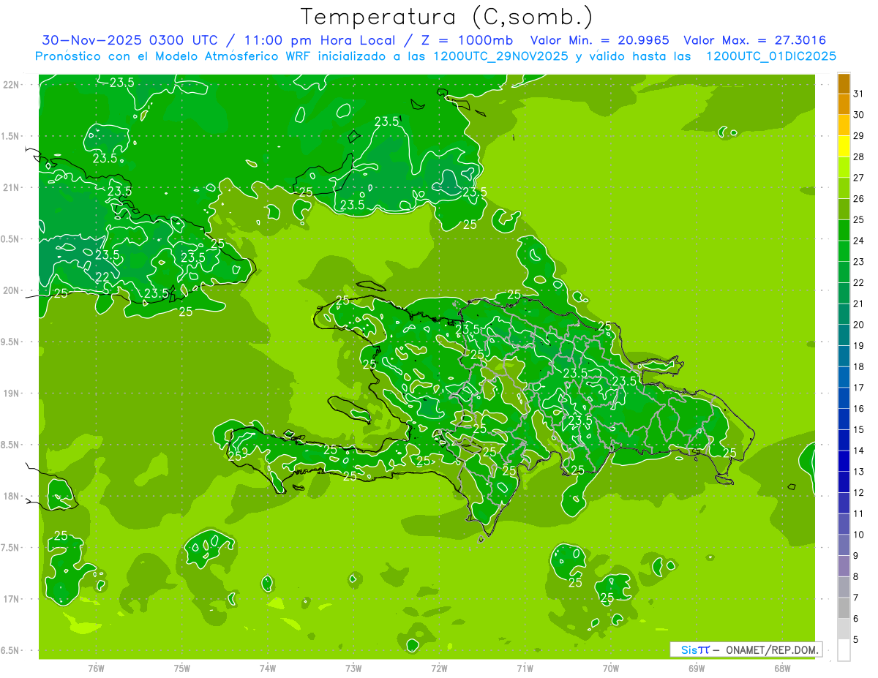Select "Valor Max. = 27.3016" readout

pyautogui.click(x=754, y=41)
